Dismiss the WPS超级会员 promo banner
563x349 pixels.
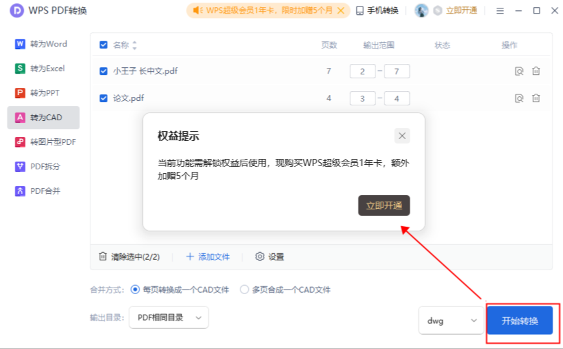341,11
